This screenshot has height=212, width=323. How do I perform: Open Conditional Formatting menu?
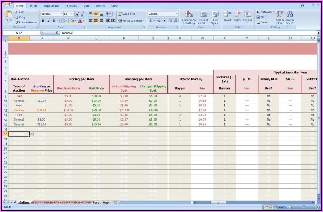pos(189,17)
